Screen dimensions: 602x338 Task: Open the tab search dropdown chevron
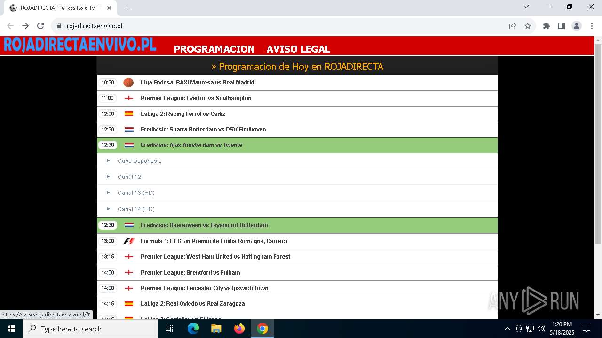point(526,7)
